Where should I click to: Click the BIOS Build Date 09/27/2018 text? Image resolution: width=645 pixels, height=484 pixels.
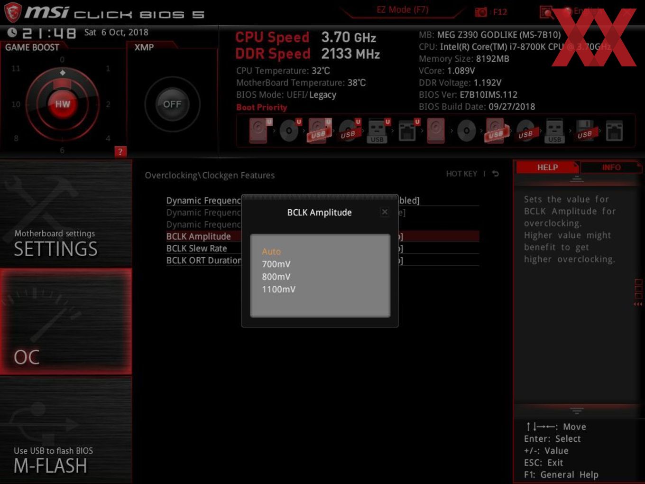477,107
